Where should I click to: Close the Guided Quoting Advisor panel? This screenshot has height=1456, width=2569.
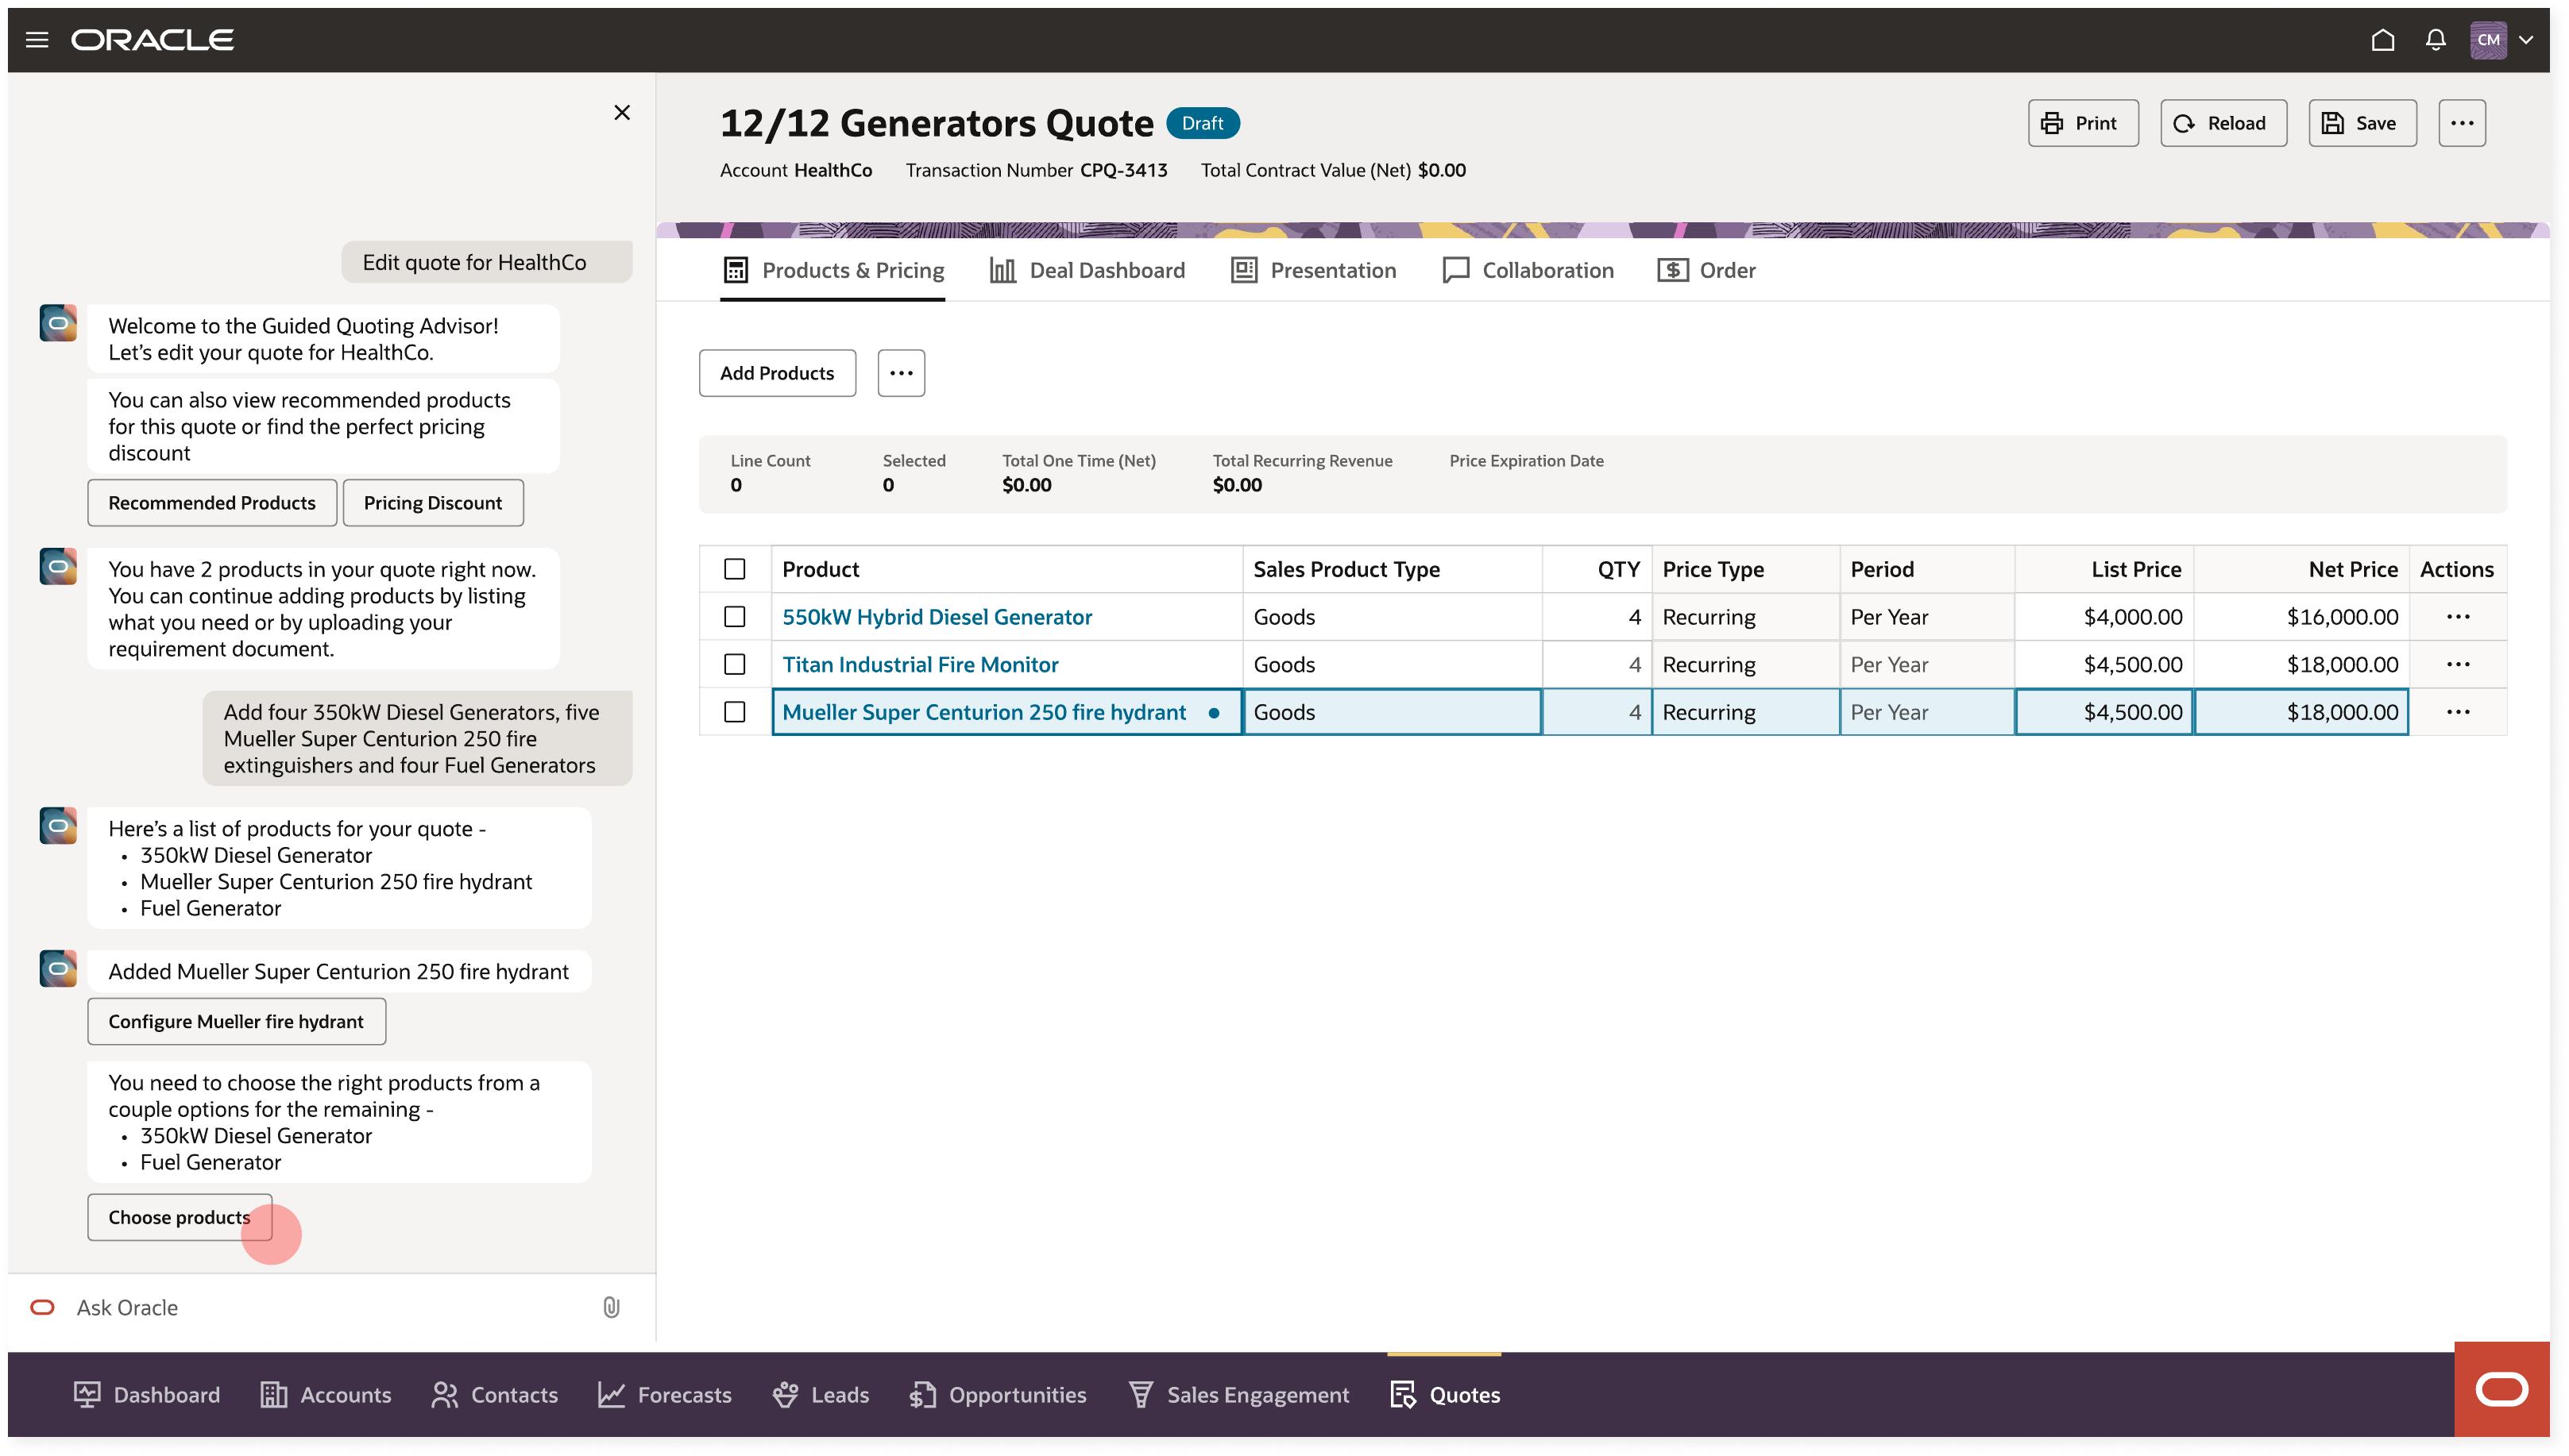(x=621, y=112)
